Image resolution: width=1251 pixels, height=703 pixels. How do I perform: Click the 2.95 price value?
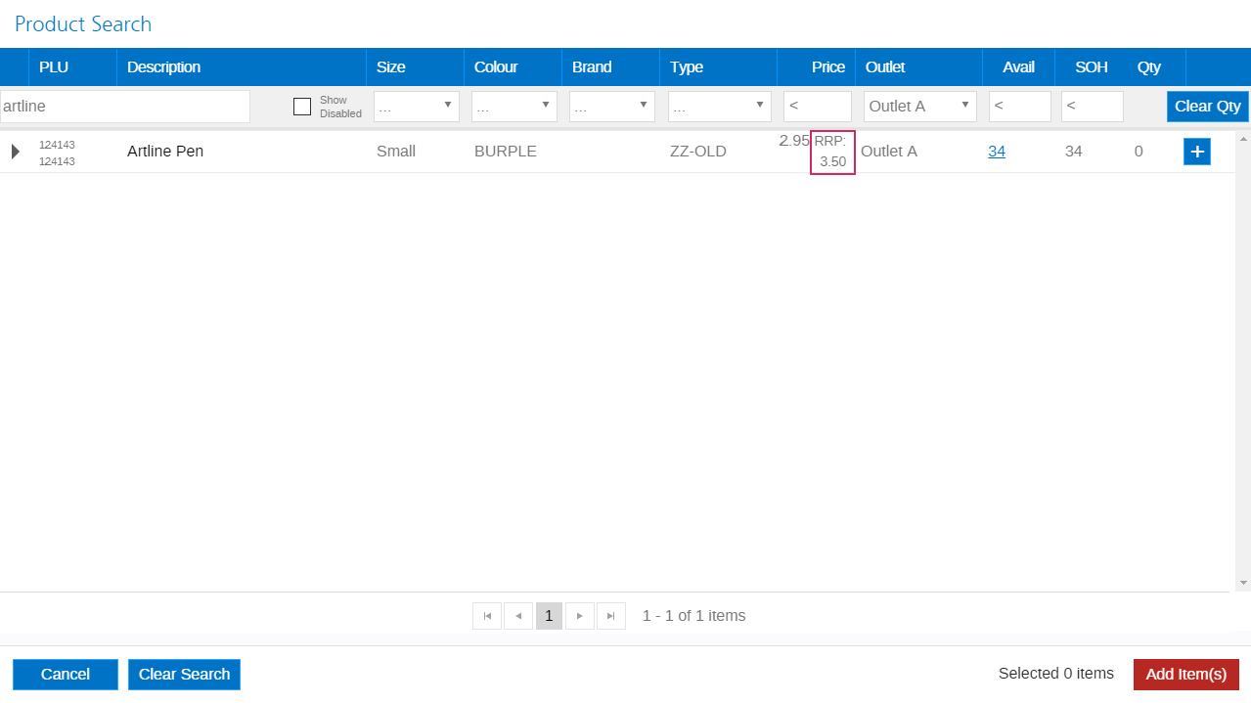coord(794,141)
